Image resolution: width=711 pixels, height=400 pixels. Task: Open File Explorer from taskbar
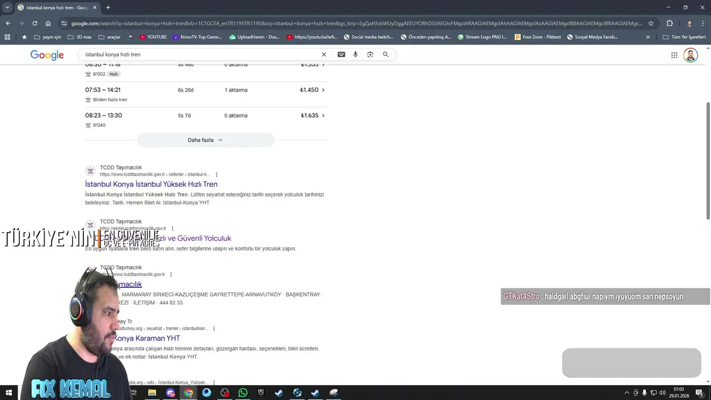(152, 393)
